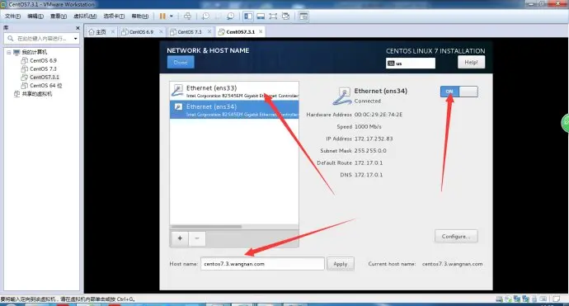This screenshot has height=306, width=569.
Task: Click the minus button to remove device
Action: click(197, 238)
